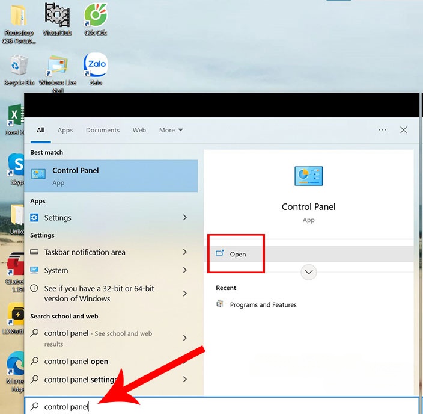Launch the LDMultiPlayer desktop shortcut
Viewport: 423px width, 414px height.
pyautogui.click(x=13, y=318)
